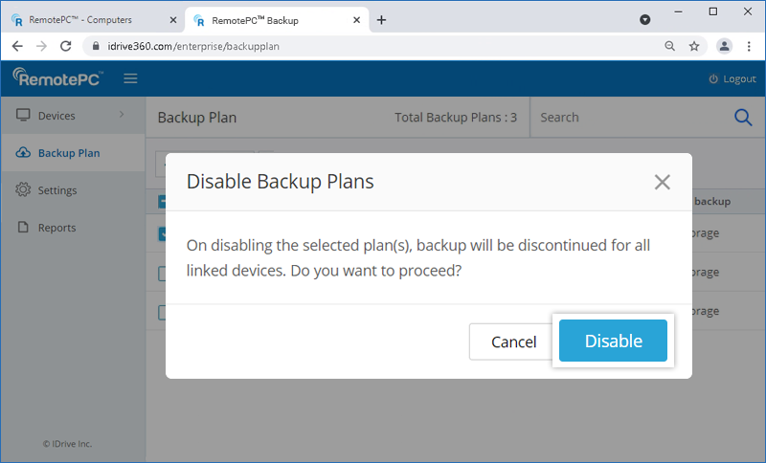
Task: Open the Reports page icon
Action: [24, 228]
